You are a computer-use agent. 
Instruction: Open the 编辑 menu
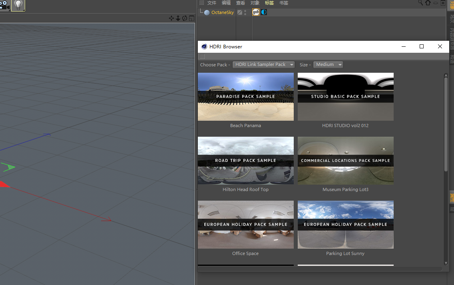tap(226, 3)
